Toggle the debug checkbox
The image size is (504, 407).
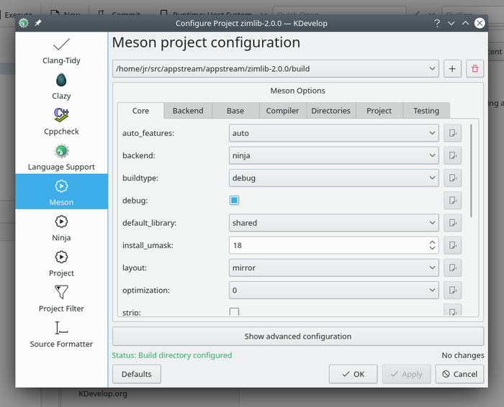click(234, 201)
